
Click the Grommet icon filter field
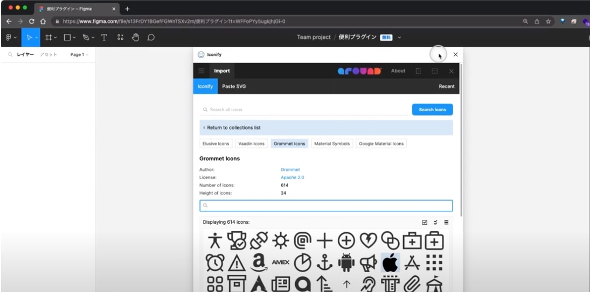pyautogui.click(x=326, y=205)
